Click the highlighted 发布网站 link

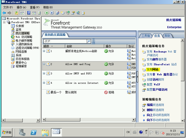(152, 69)
